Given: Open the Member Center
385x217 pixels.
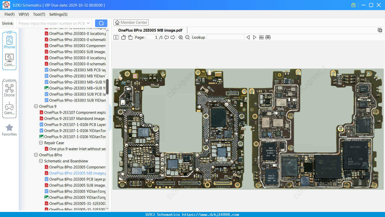Looking at the screenshot, I should click(131, 23).
